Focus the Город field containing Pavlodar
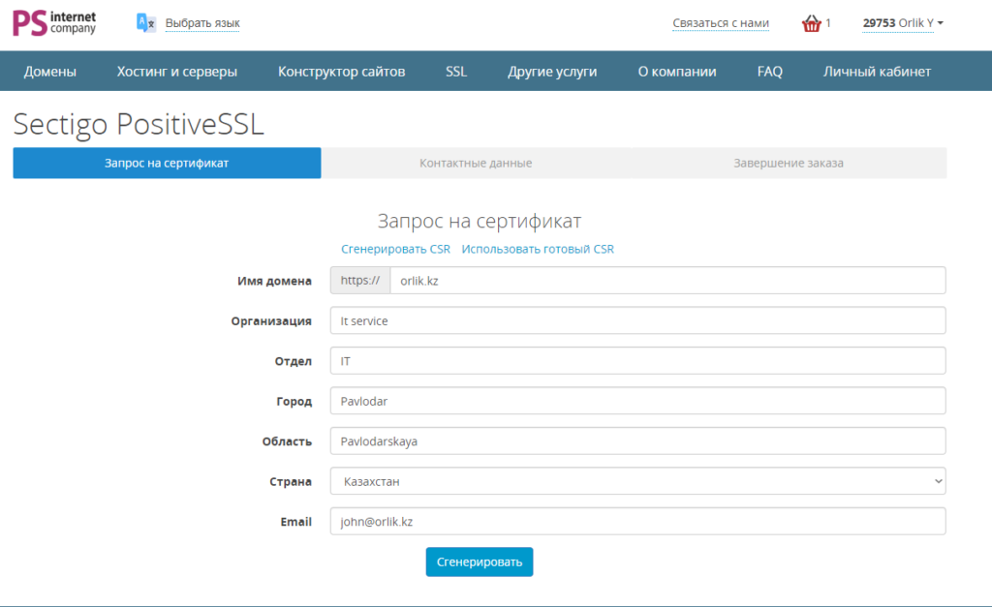 [x=637, y=401]
